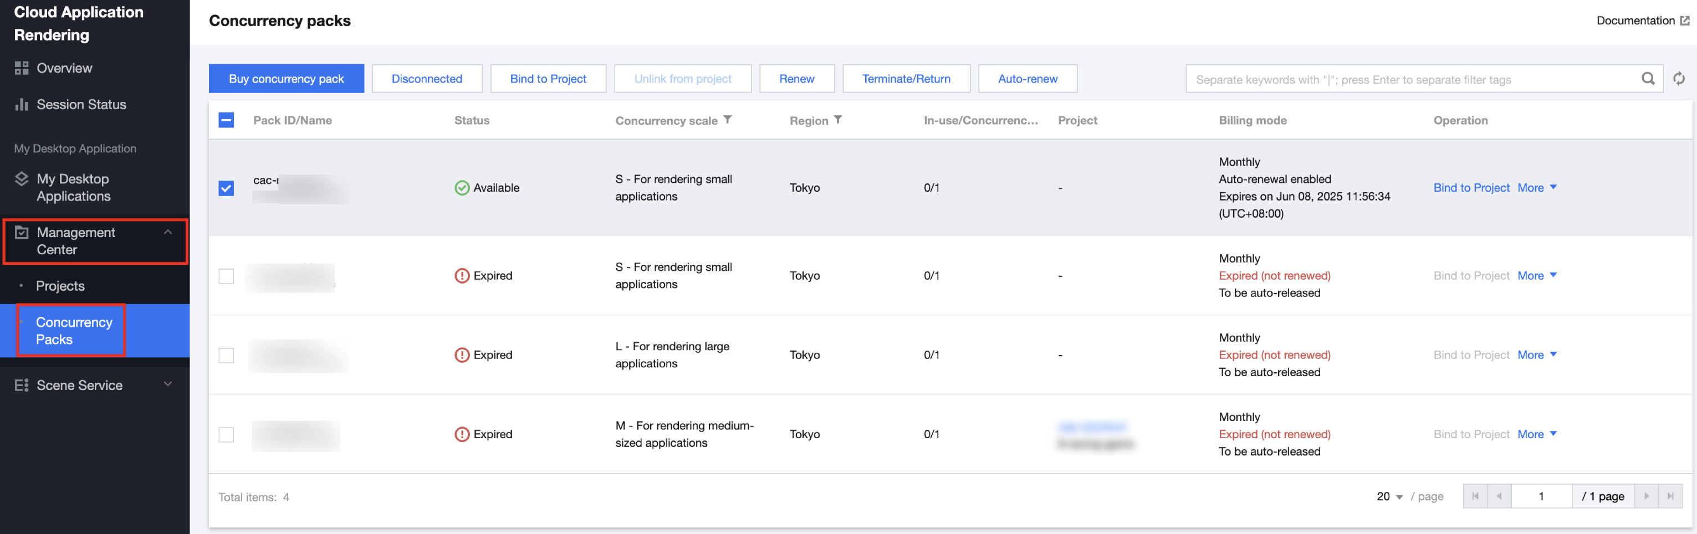Jump to the last page arrow
Image resolution: width=1697 pixels, height=534 pixels.
[1670, 496]
